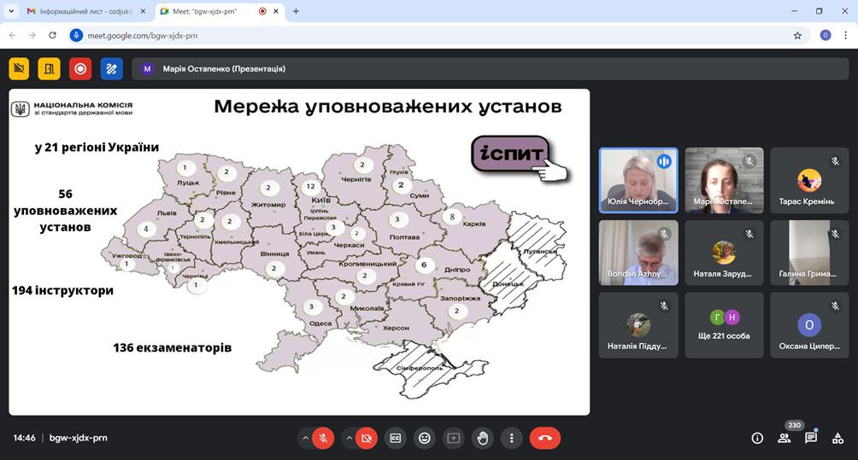The width and height of the screenshot is (858, 460).
Task: Expand video settings chevron beside camera
Action: [348, 438]
